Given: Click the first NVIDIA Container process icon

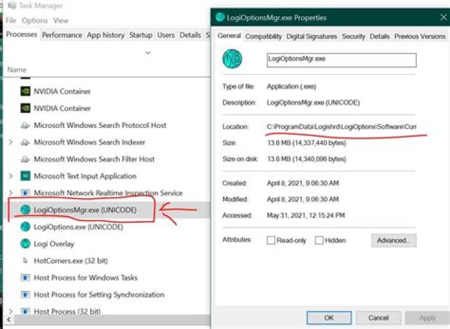Looking at the screenshot, I should click(x=25, y=91).
